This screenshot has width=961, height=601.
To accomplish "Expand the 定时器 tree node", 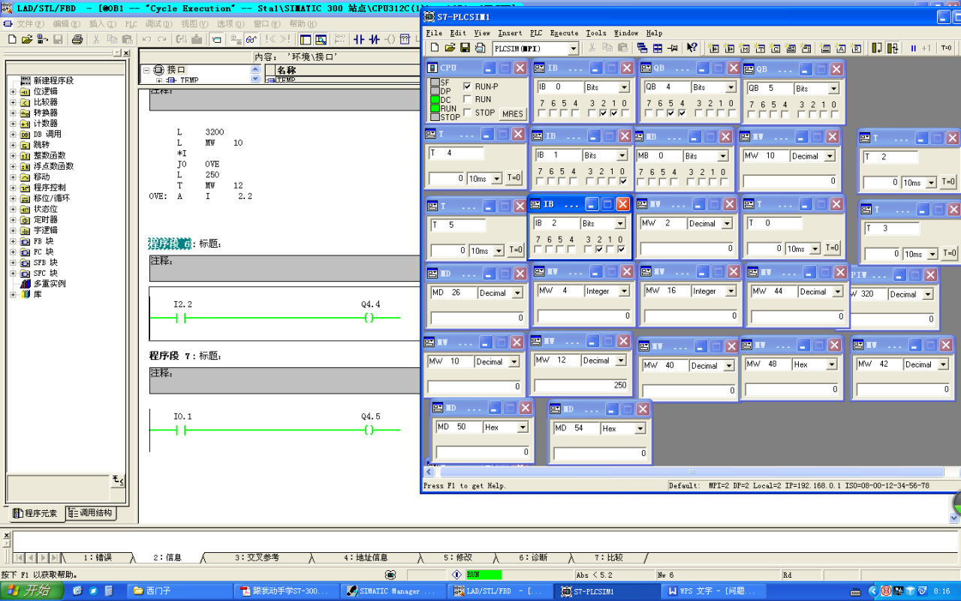I will 13,220.
